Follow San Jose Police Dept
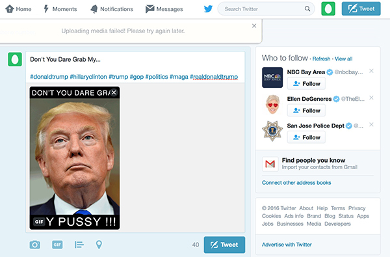The width and height of the screenshot is (390, 257). coord(306,137)
